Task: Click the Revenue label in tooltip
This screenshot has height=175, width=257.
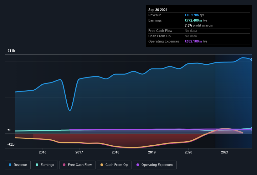Action: point(155,15)
